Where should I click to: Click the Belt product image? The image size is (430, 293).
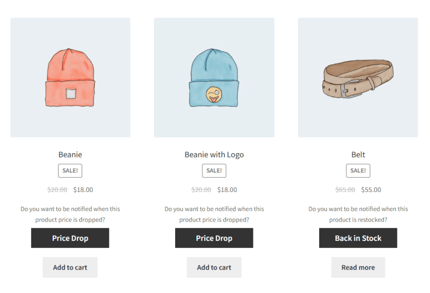358,78
